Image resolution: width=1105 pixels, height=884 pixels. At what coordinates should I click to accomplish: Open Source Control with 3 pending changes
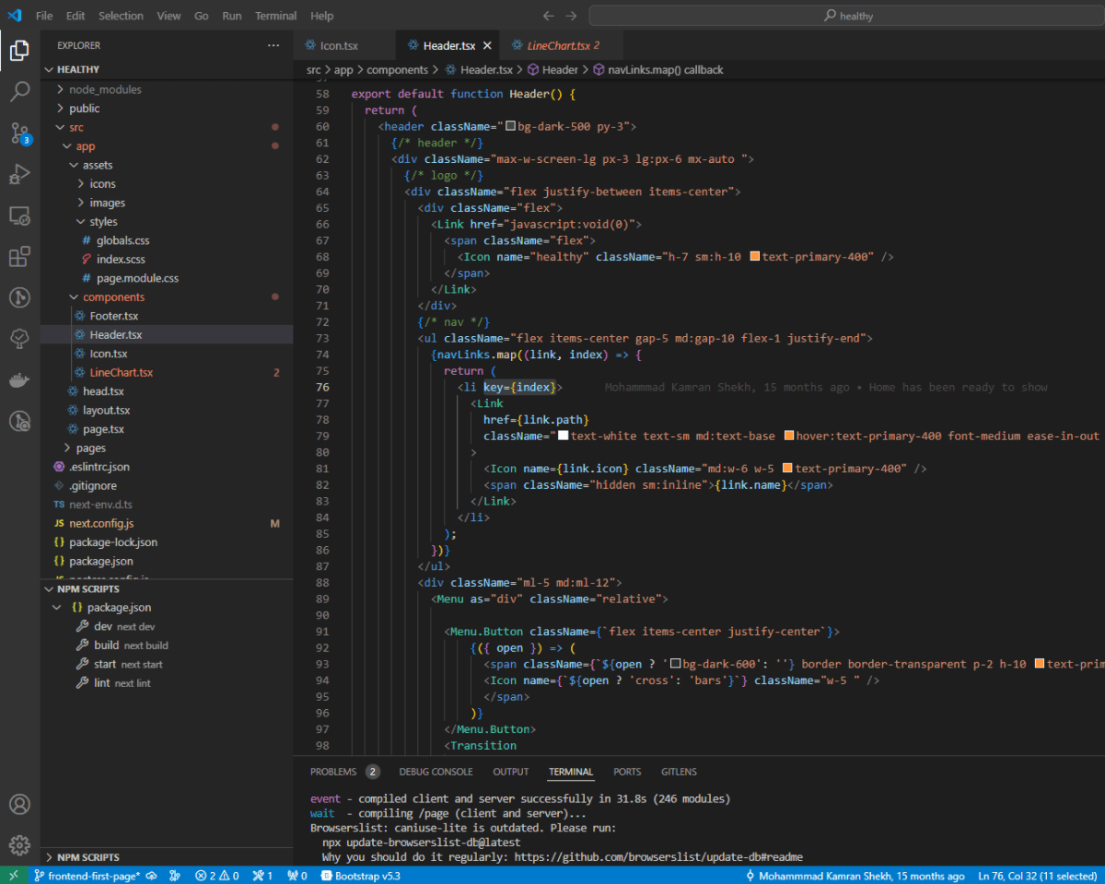[19, 133]
